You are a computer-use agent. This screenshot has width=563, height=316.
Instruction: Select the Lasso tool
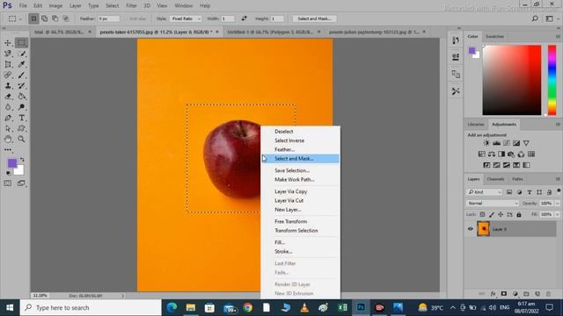pos(8,54)
